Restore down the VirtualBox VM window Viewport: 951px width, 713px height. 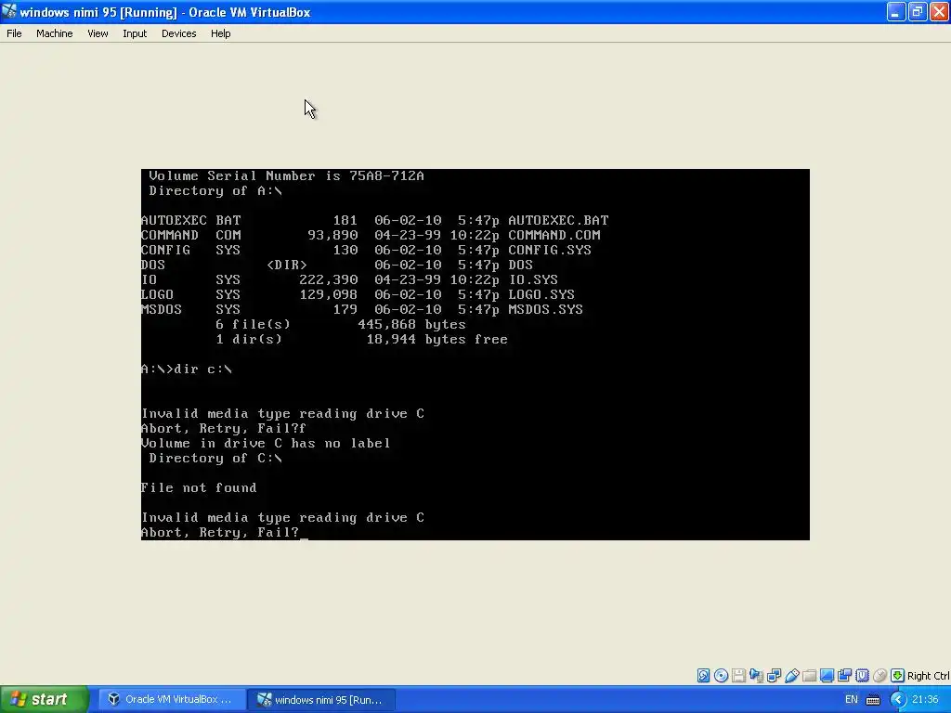pos(918,11)
